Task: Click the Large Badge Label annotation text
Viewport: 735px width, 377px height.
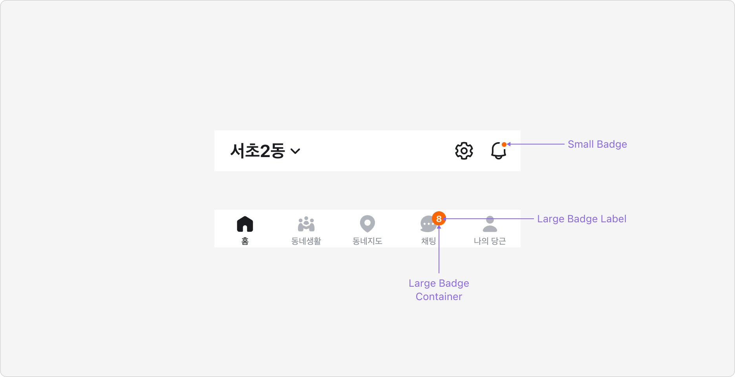Action: pyautogui.click(x=581, y=219)
